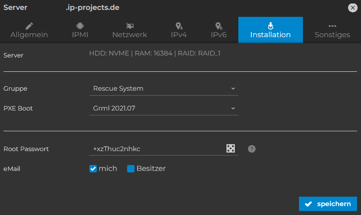Click the IPv4 location pin icon

[179, 26]
